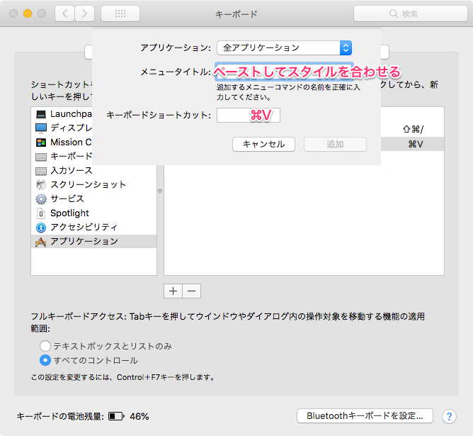Image resolution: width=473 pixels, height=436 pixels.
Task: Select the キーボード icon in list
Action: [x=41, y=157]
